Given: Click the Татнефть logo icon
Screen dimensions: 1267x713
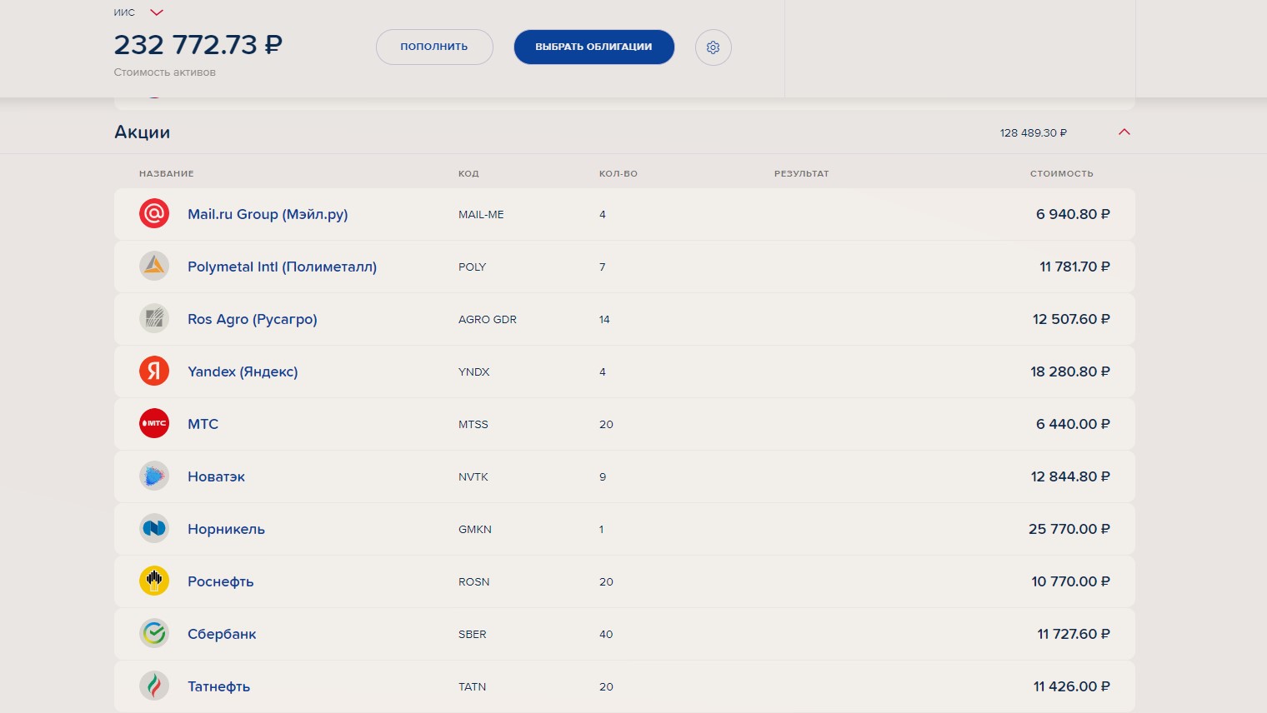Looking at the screenshot, I should [x=154, y=686].
